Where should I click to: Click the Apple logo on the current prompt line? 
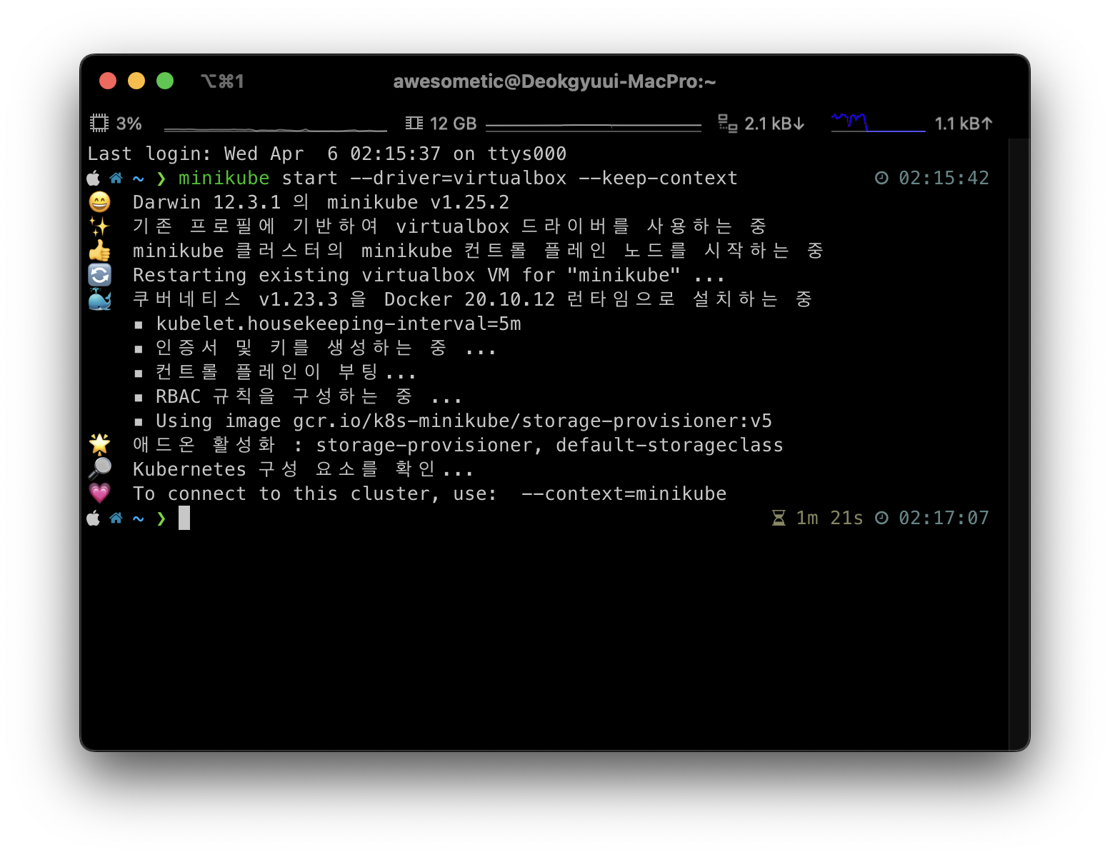click(94, 518)
